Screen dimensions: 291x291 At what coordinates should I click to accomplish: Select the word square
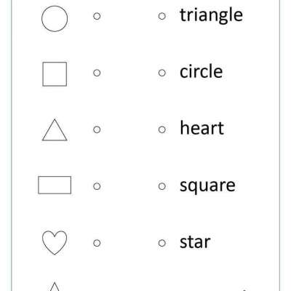[207, 186]
